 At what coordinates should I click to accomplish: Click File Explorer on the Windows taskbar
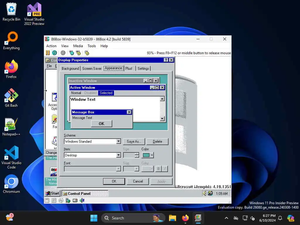pyautogui.click(x=172, y=218)
